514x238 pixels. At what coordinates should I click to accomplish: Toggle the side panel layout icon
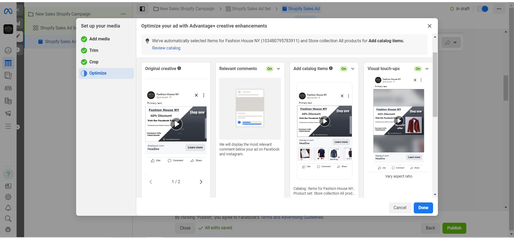pyautogui.click(x=142, y=9)
